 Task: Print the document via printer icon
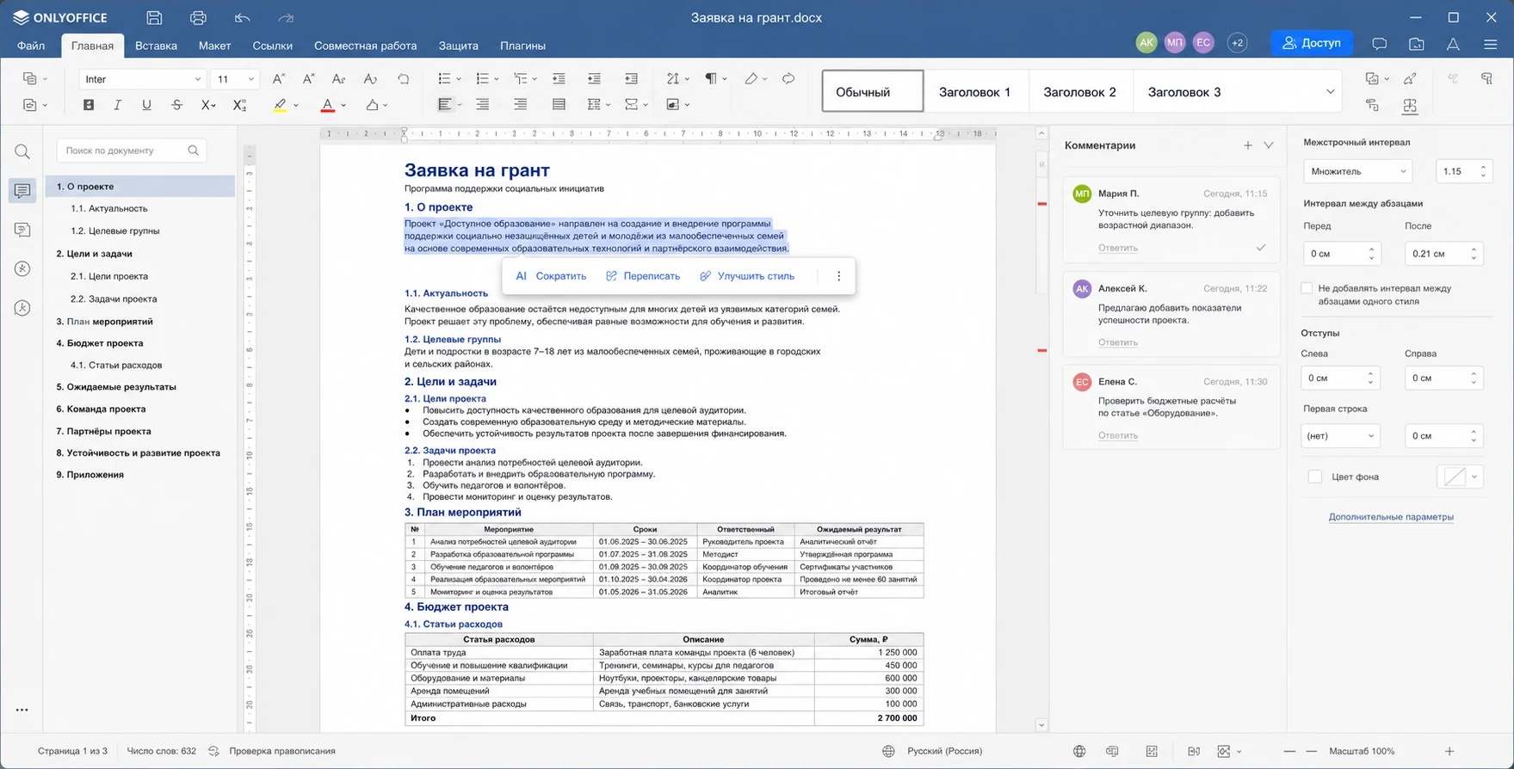199,17
